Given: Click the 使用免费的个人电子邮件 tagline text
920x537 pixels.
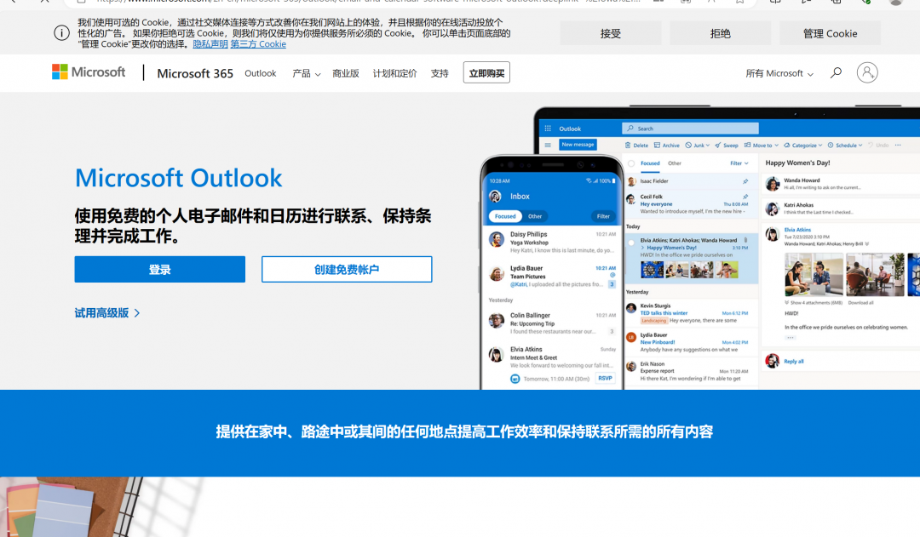Looking at the screenshot, I should (x=253, y=226).
